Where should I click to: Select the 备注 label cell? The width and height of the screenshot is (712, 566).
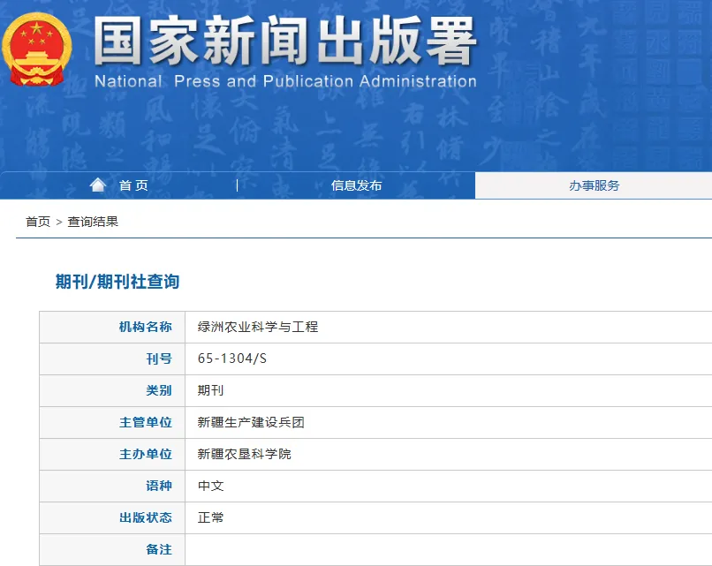pos(112,549)
